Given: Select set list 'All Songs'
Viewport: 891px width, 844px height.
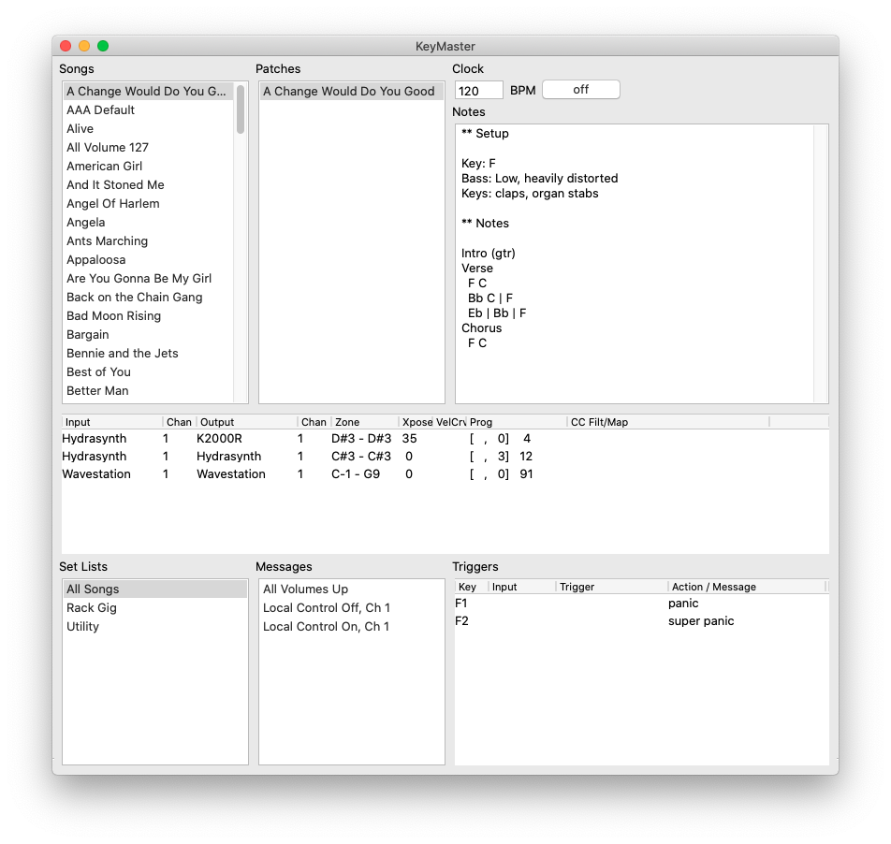Looking at the screenshot, I should (155, 589).
